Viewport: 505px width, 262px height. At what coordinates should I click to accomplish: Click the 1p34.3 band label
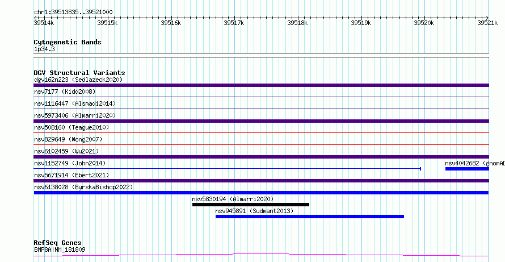tap(44, 49)
